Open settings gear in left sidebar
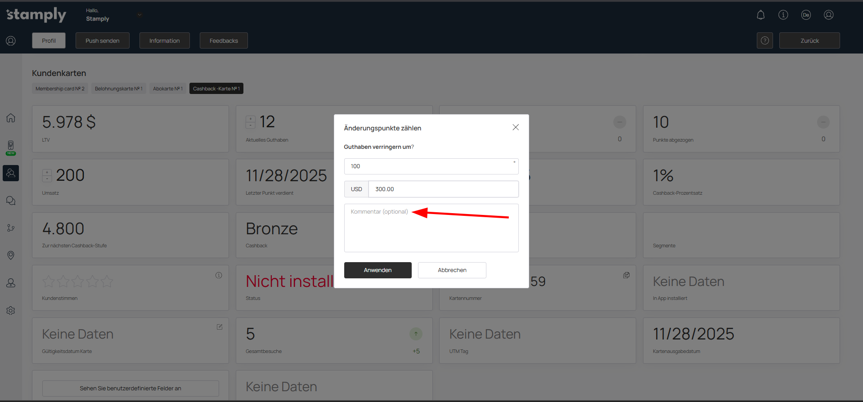 tap(11, 311)
